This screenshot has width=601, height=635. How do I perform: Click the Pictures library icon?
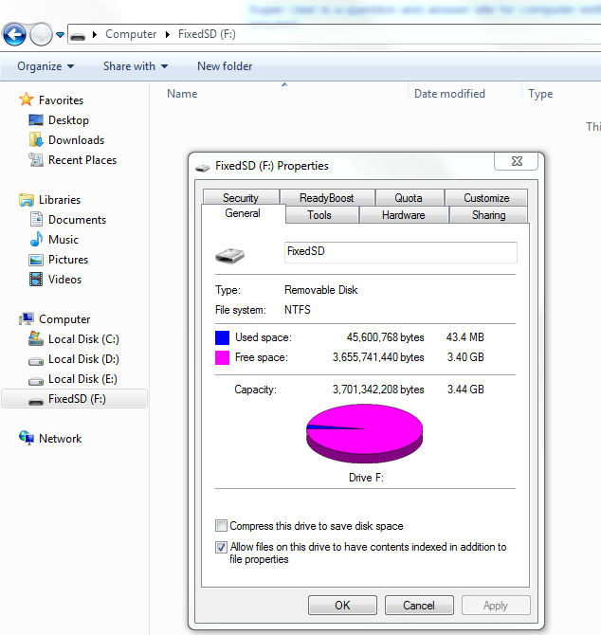[x=36, y=260]
